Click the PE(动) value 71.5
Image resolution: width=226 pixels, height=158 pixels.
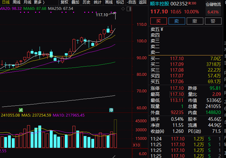[217, 131]
